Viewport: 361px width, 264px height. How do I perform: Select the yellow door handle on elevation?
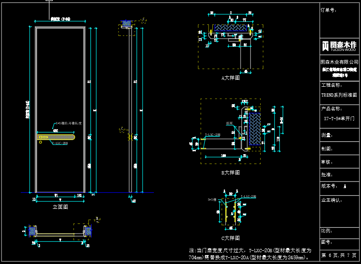pyautogui.click(x=53, y=137)
